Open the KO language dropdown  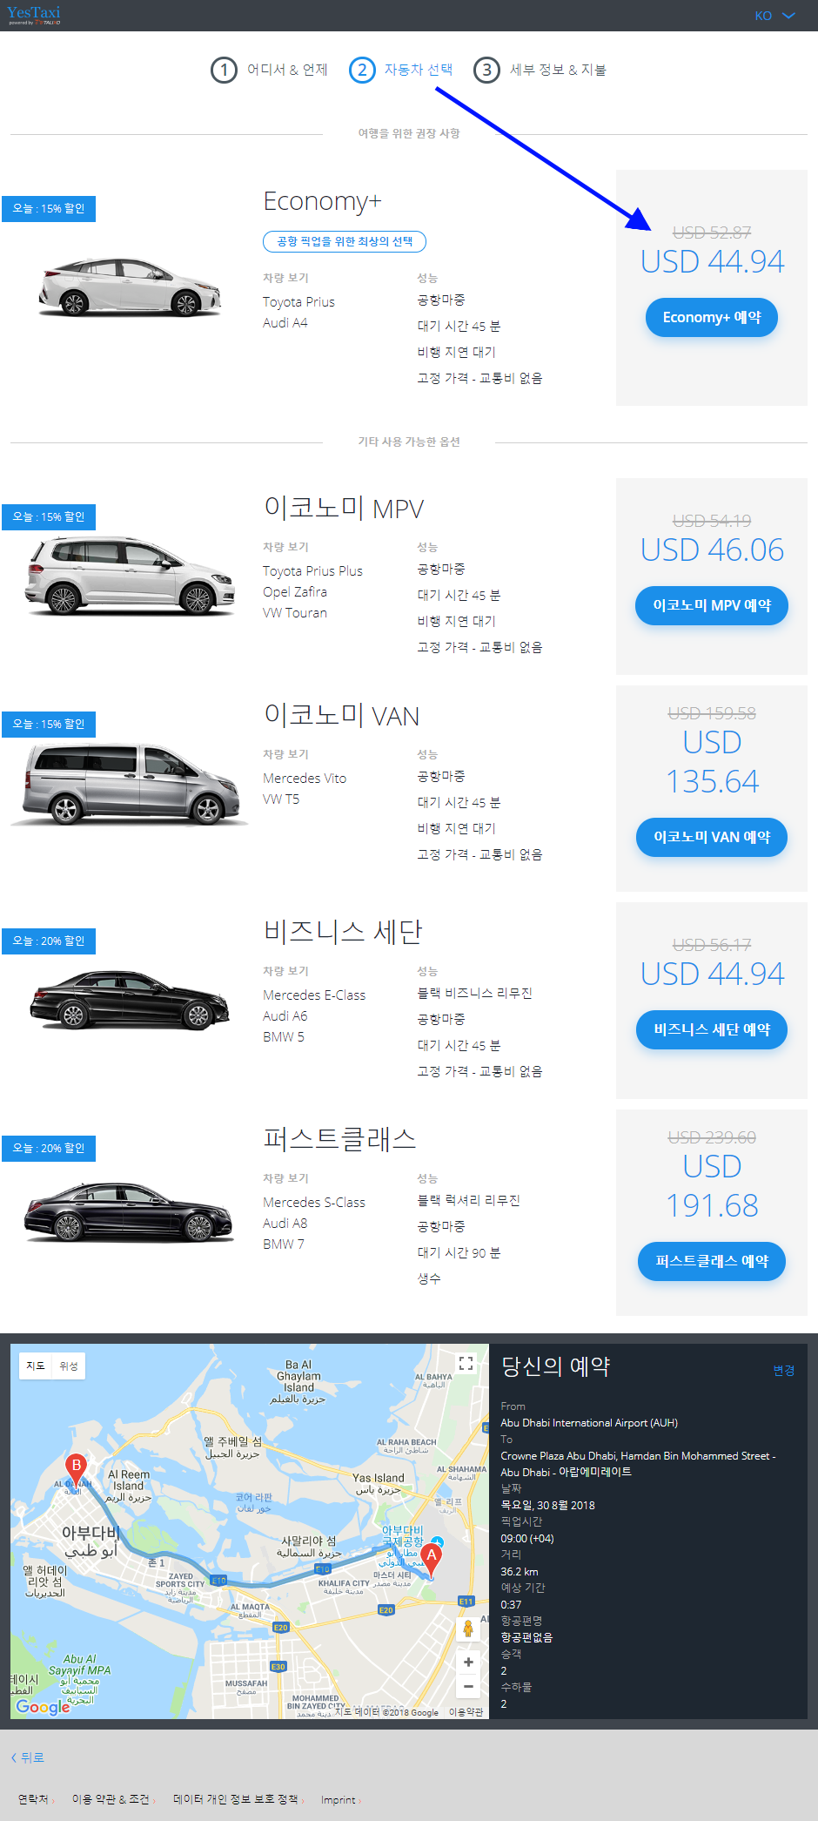tap(774, 16)
